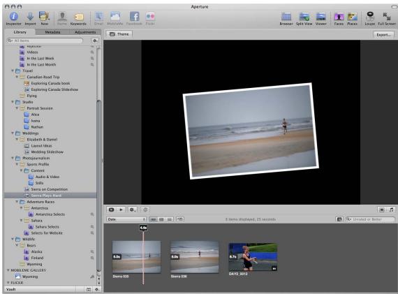Collapse the Weddings folder triangle
The image size is (398, 294).
[x=13, y=133]
